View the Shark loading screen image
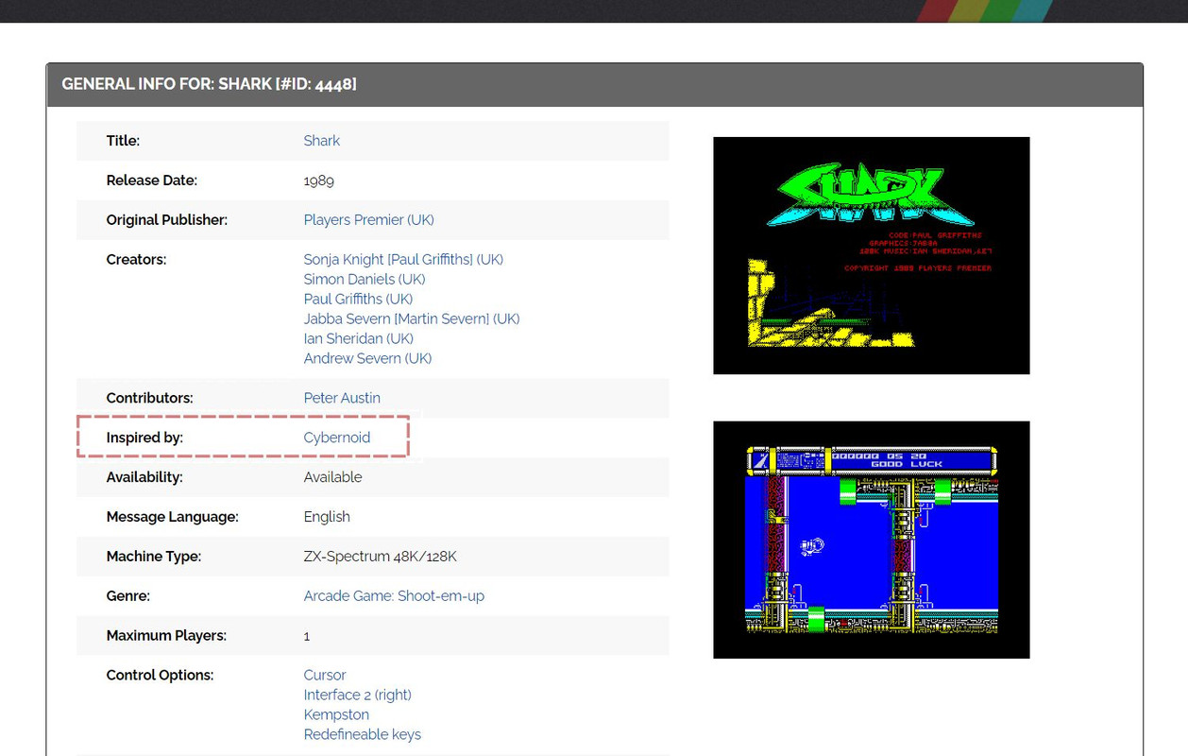1188x756 pixels. (x=871, y=255)
